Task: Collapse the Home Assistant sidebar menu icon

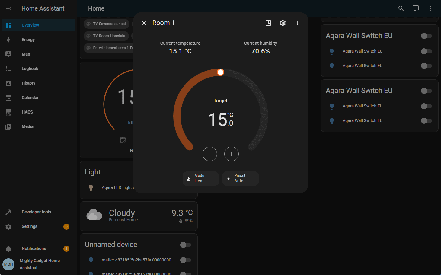Action: click(8, 8)
